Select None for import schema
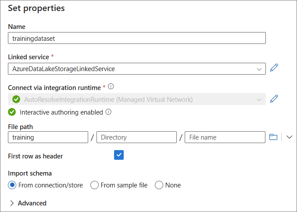The height and width of the screenshot is (212, 297). pyautogui.click(x=159, y=185)
